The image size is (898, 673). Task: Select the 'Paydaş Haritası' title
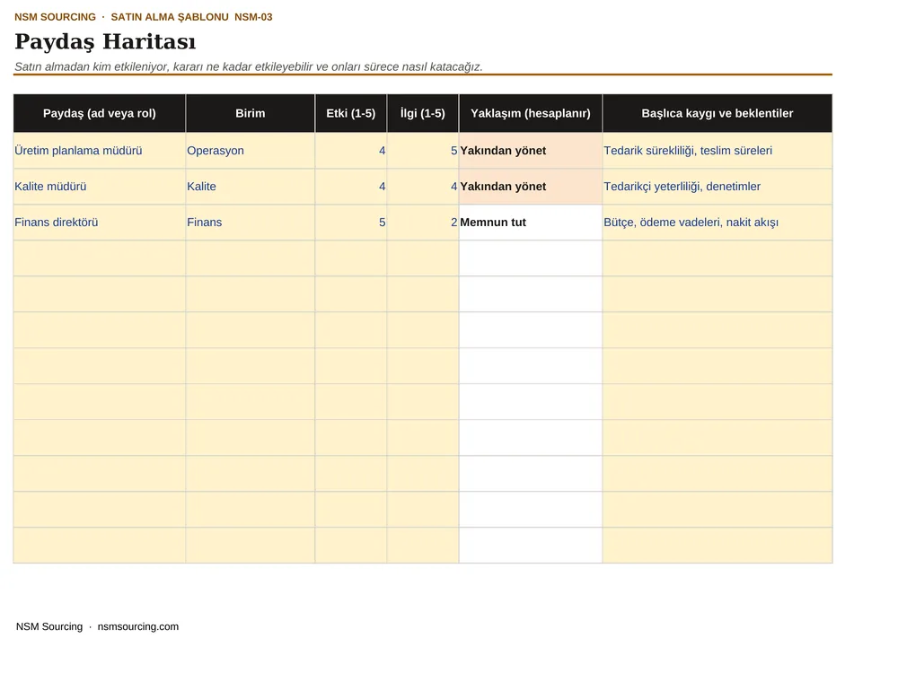pos(105,42)
